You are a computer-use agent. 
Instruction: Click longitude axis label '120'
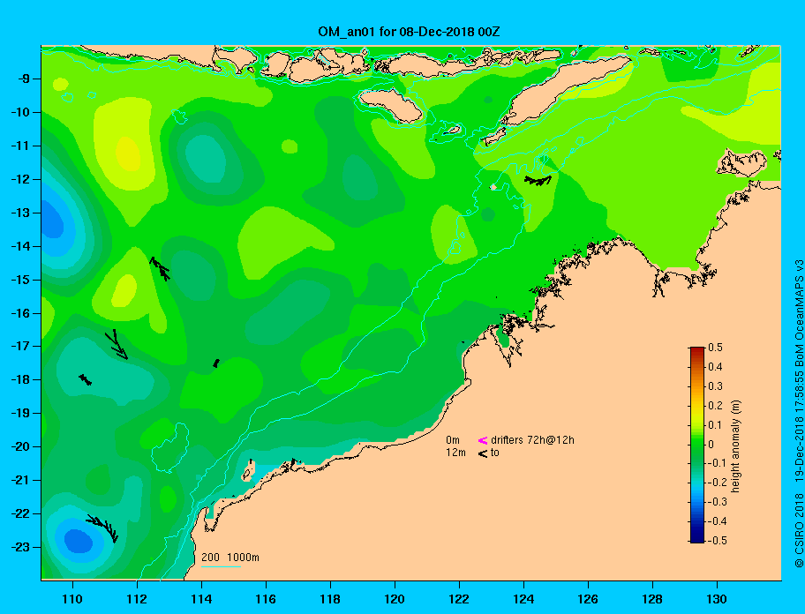click(x=395, y=599)
